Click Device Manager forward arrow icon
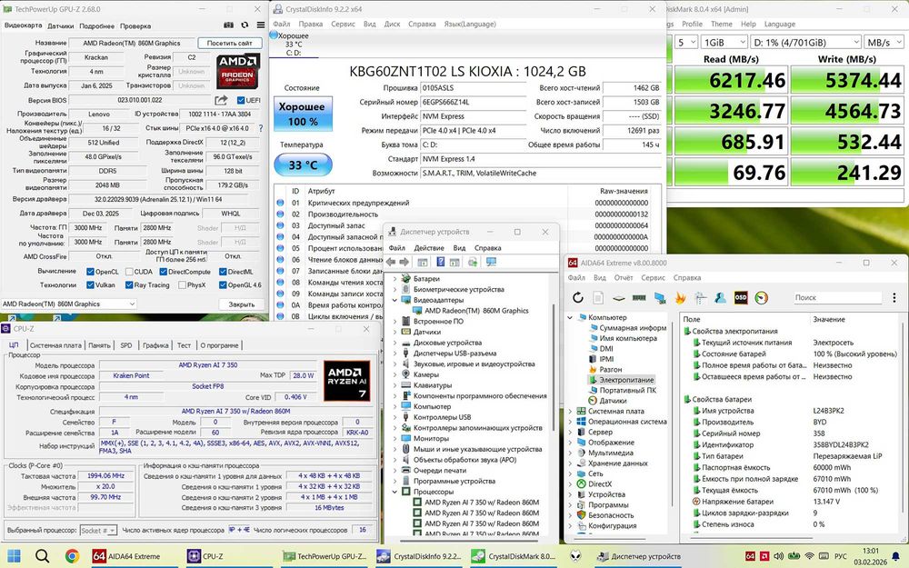The width and height of the screenshot is (909, 568). [x=405, y=263]
